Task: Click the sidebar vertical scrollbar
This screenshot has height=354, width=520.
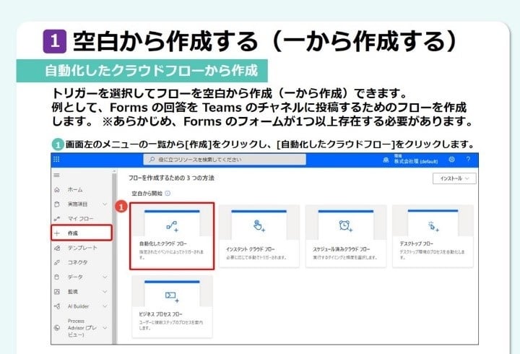Action: point(114,257)
